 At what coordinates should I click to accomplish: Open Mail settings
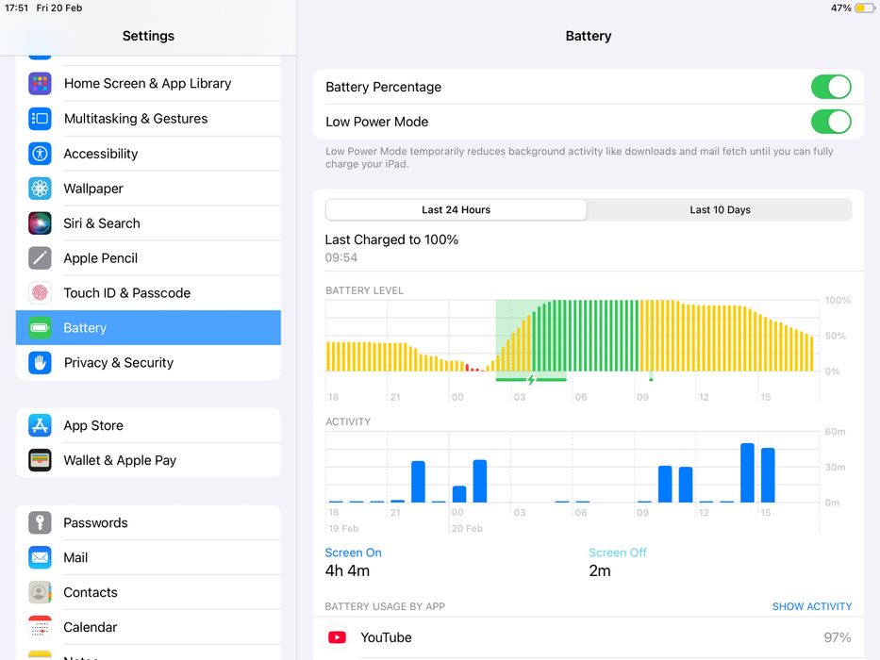(148, 557)
